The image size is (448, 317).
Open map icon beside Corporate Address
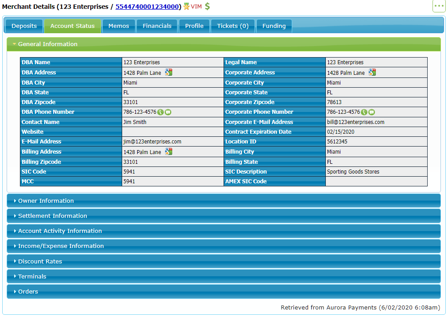point(372,72)
